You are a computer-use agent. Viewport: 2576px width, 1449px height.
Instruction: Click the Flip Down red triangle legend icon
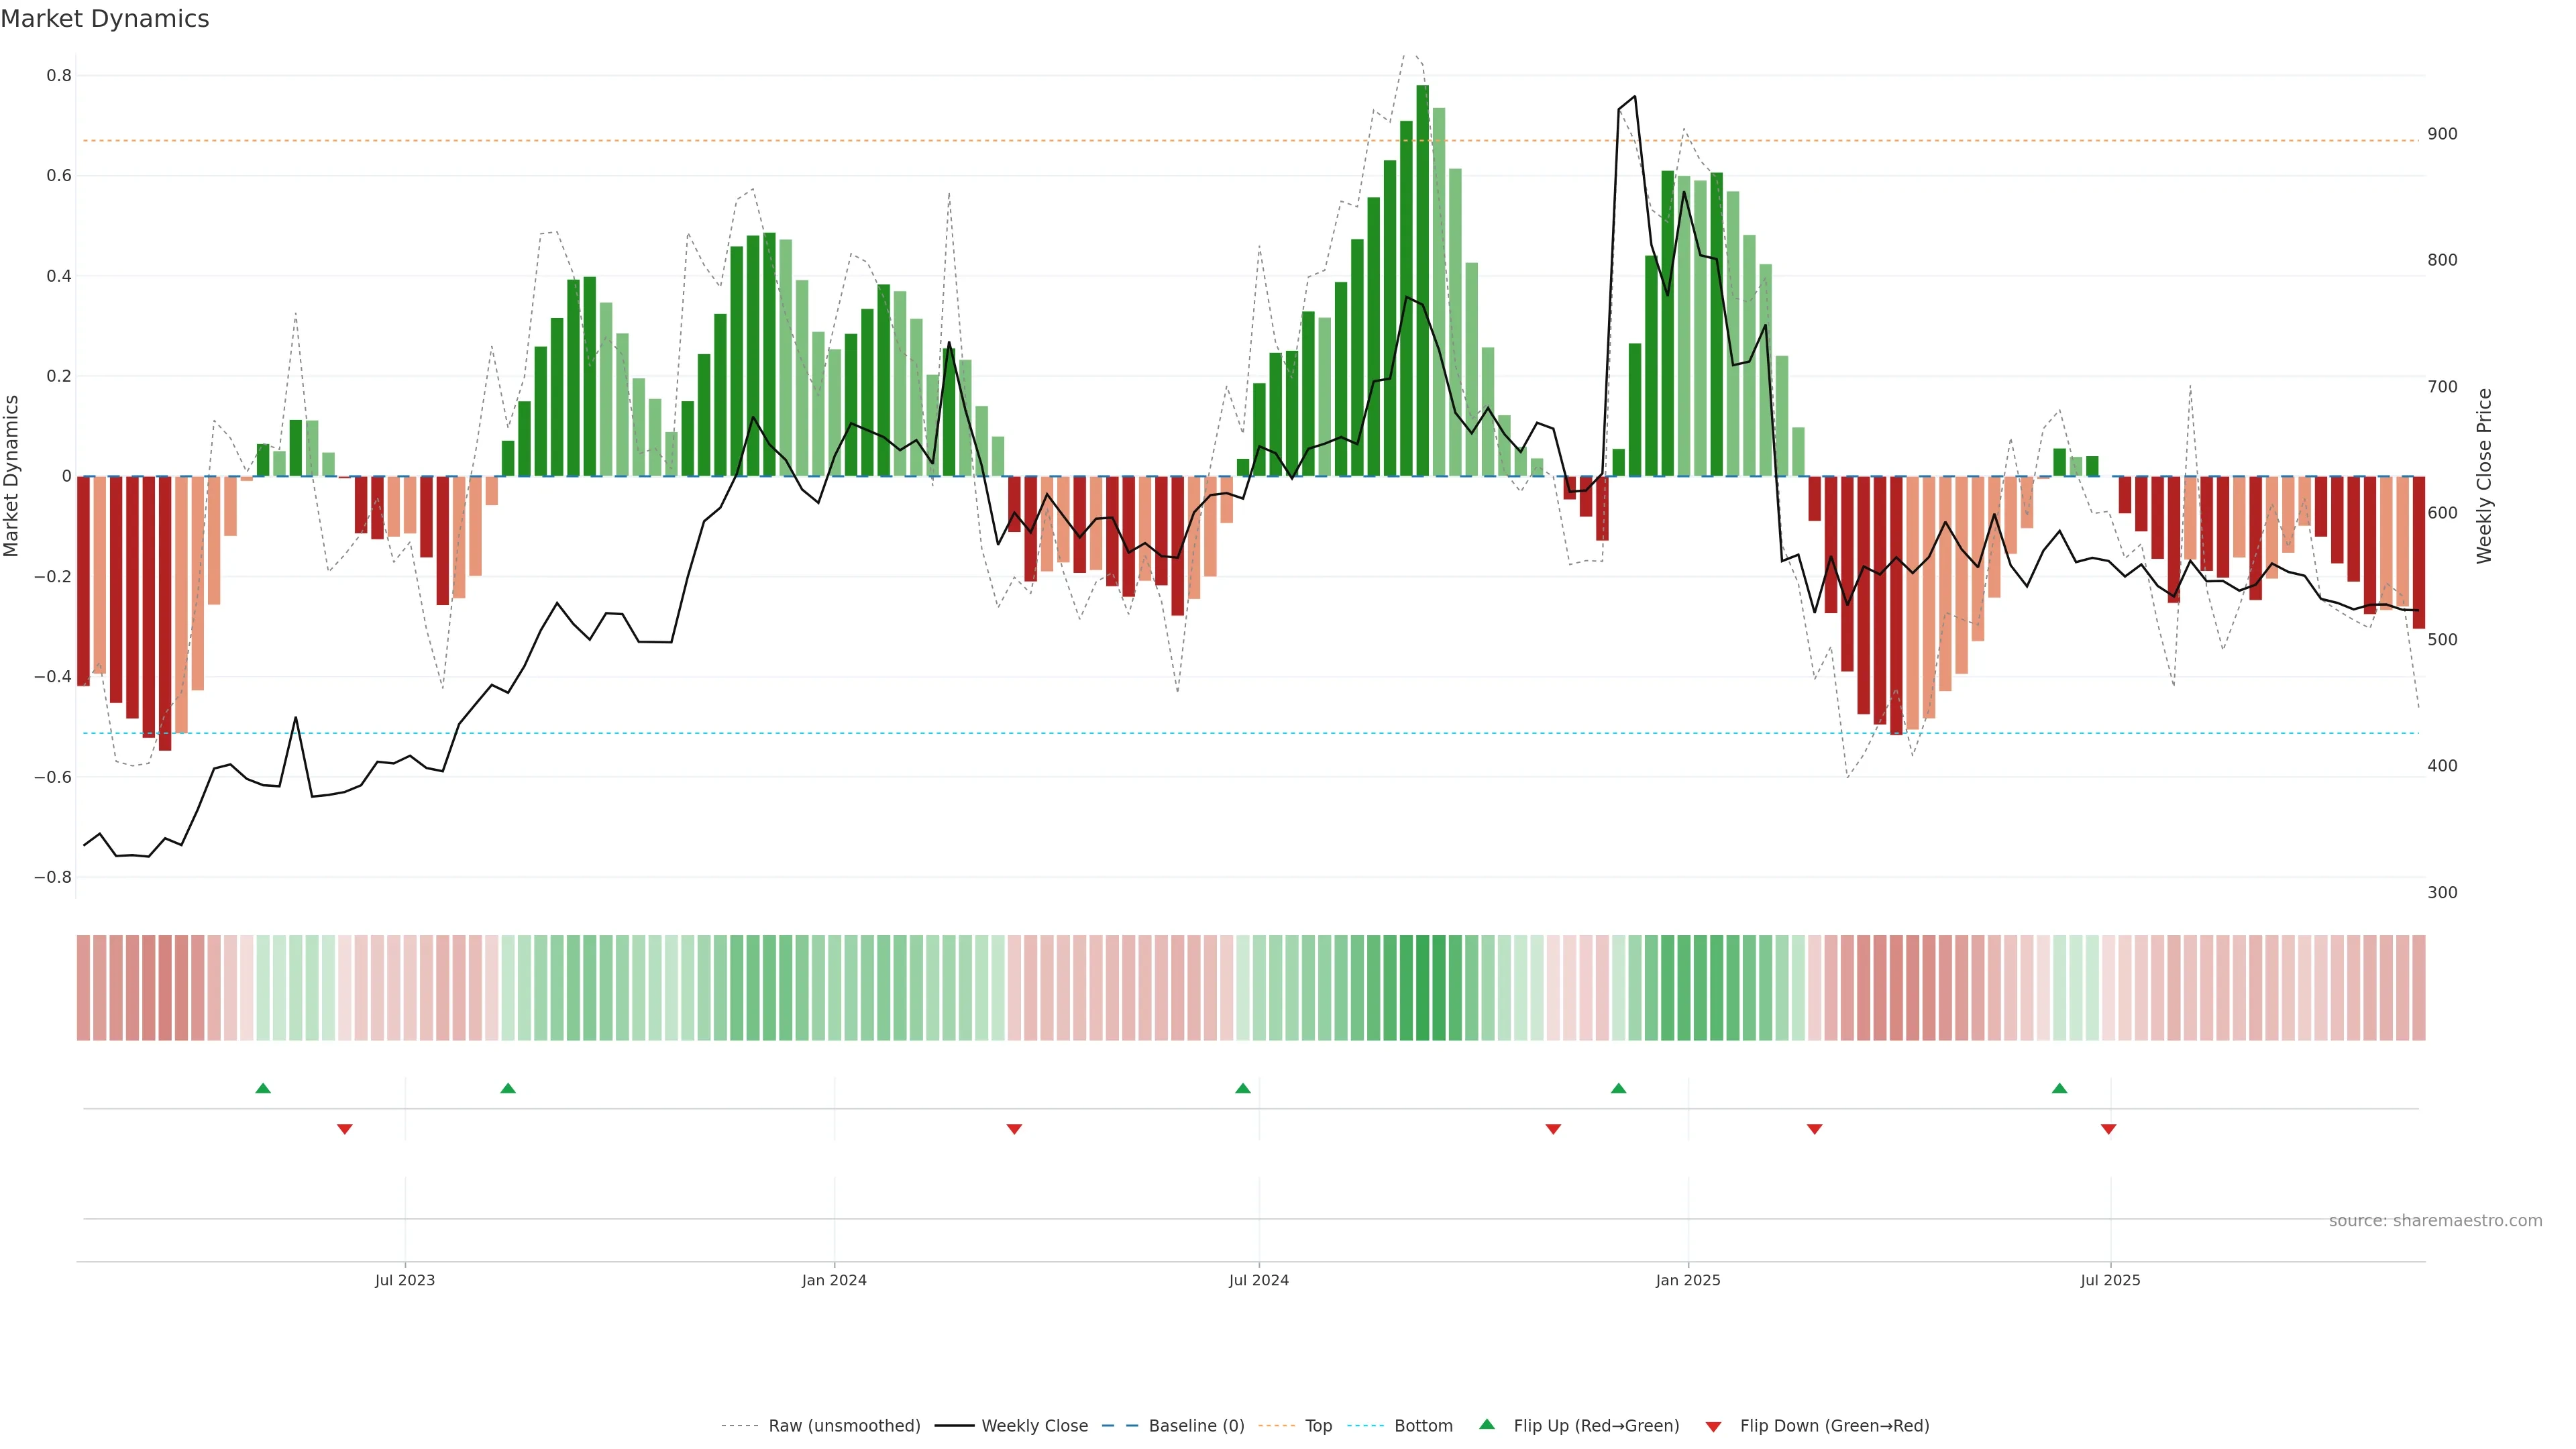(1713, 1426)
